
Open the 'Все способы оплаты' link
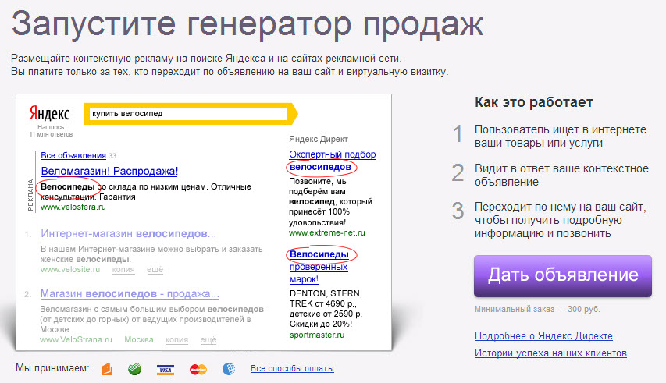(x=292, y=369)
